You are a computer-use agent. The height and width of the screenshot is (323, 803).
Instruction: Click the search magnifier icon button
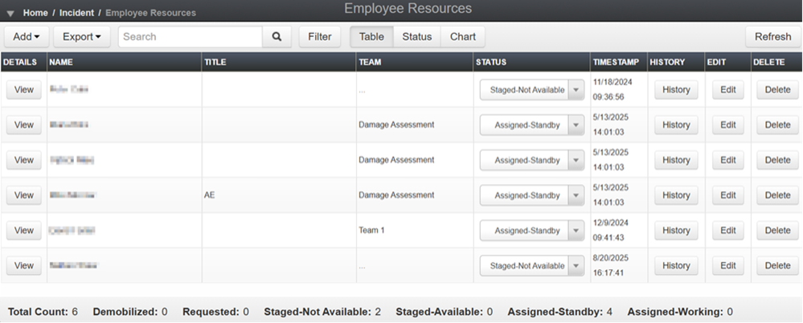tap(277, 37)
